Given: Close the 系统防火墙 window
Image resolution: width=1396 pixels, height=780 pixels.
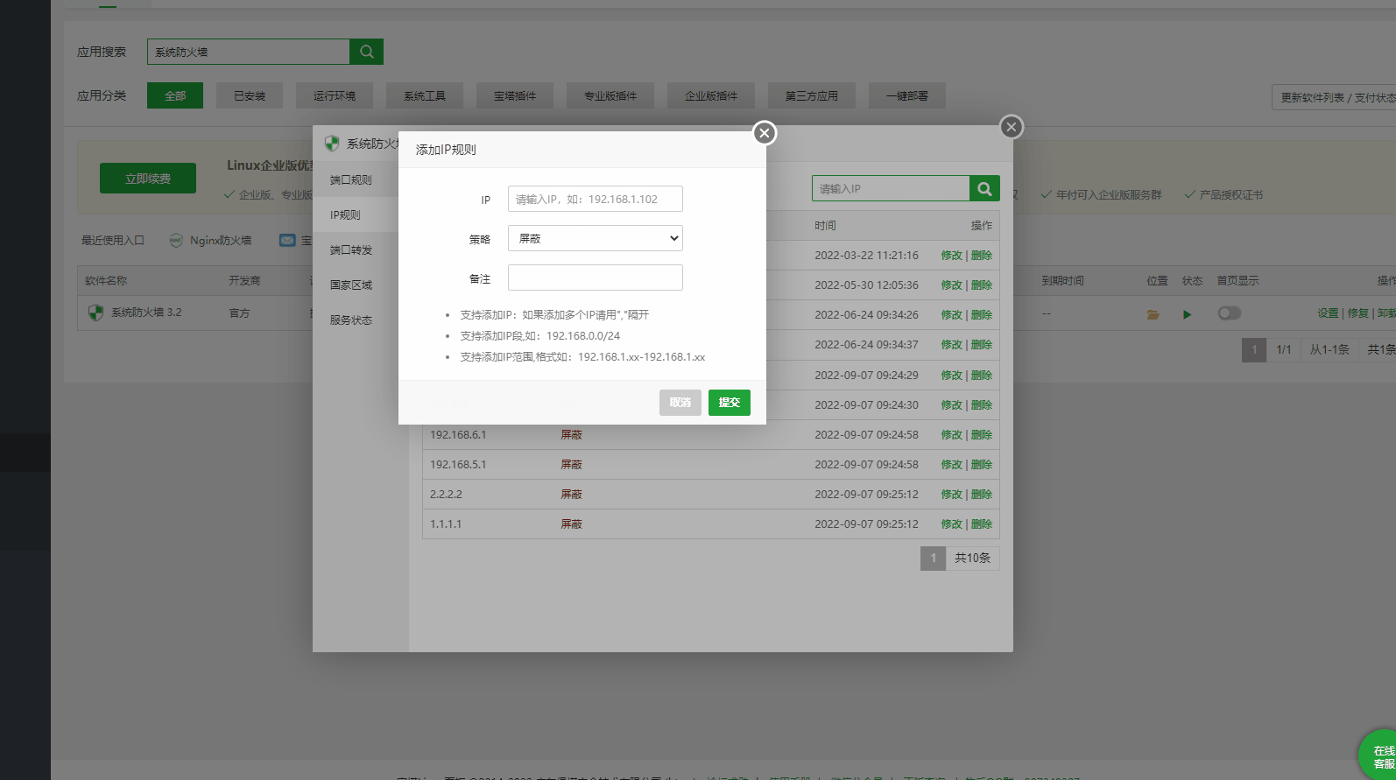Looking at the screenshot, I should click(1012, 127).
